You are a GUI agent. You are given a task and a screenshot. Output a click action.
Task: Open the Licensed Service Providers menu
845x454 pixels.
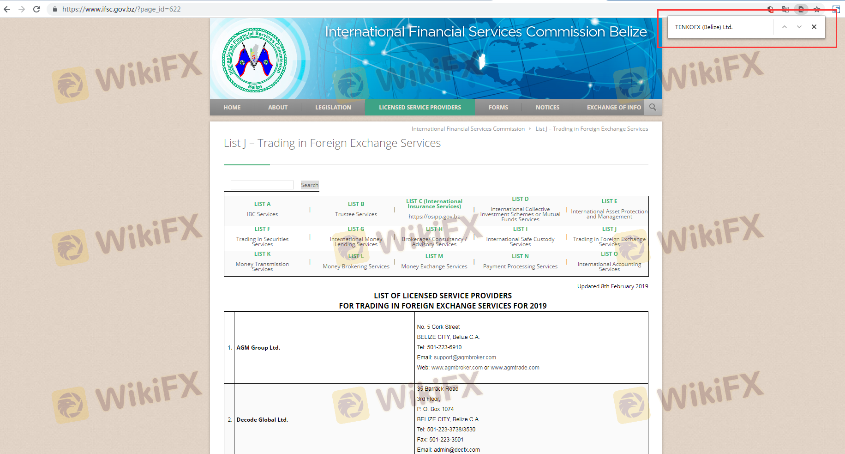(420, 107)
